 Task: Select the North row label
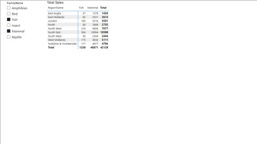coord(51,25)
